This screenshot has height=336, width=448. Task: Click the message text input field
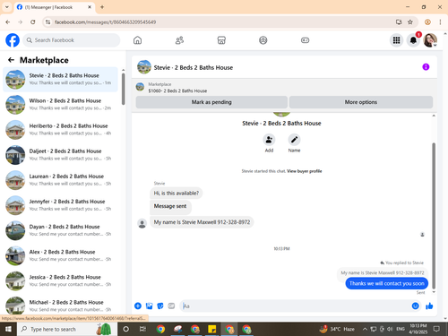tap(296, 306)
